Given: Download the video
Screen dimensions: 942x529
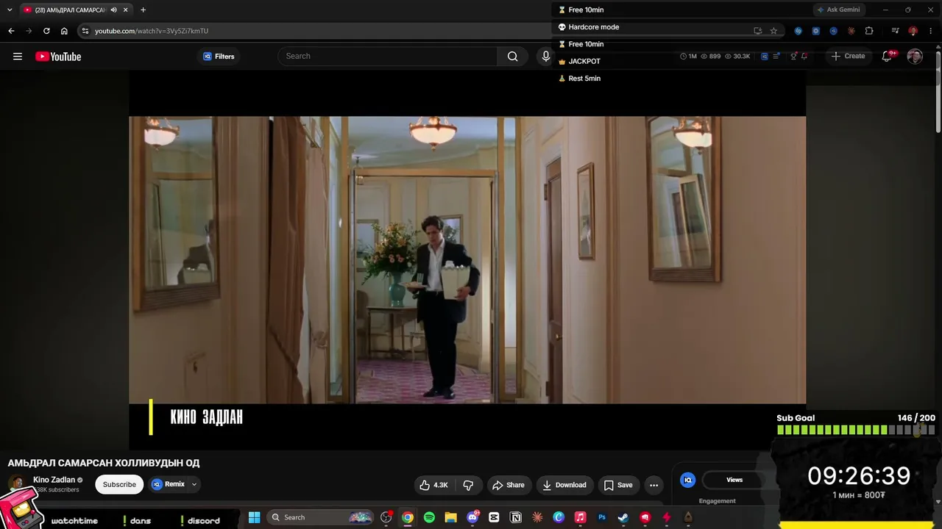Looking at the screenshot, I should (564, 485).
